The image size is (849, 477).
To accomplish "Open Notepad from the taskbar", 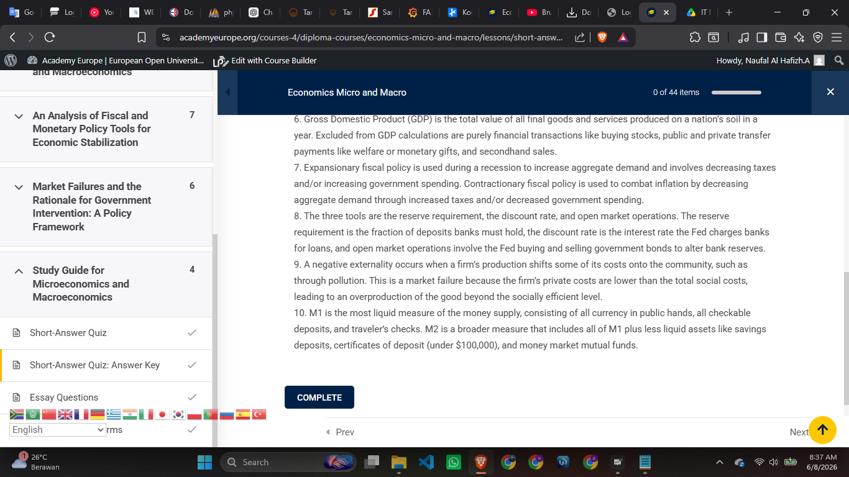I will [x=645, y=462].
